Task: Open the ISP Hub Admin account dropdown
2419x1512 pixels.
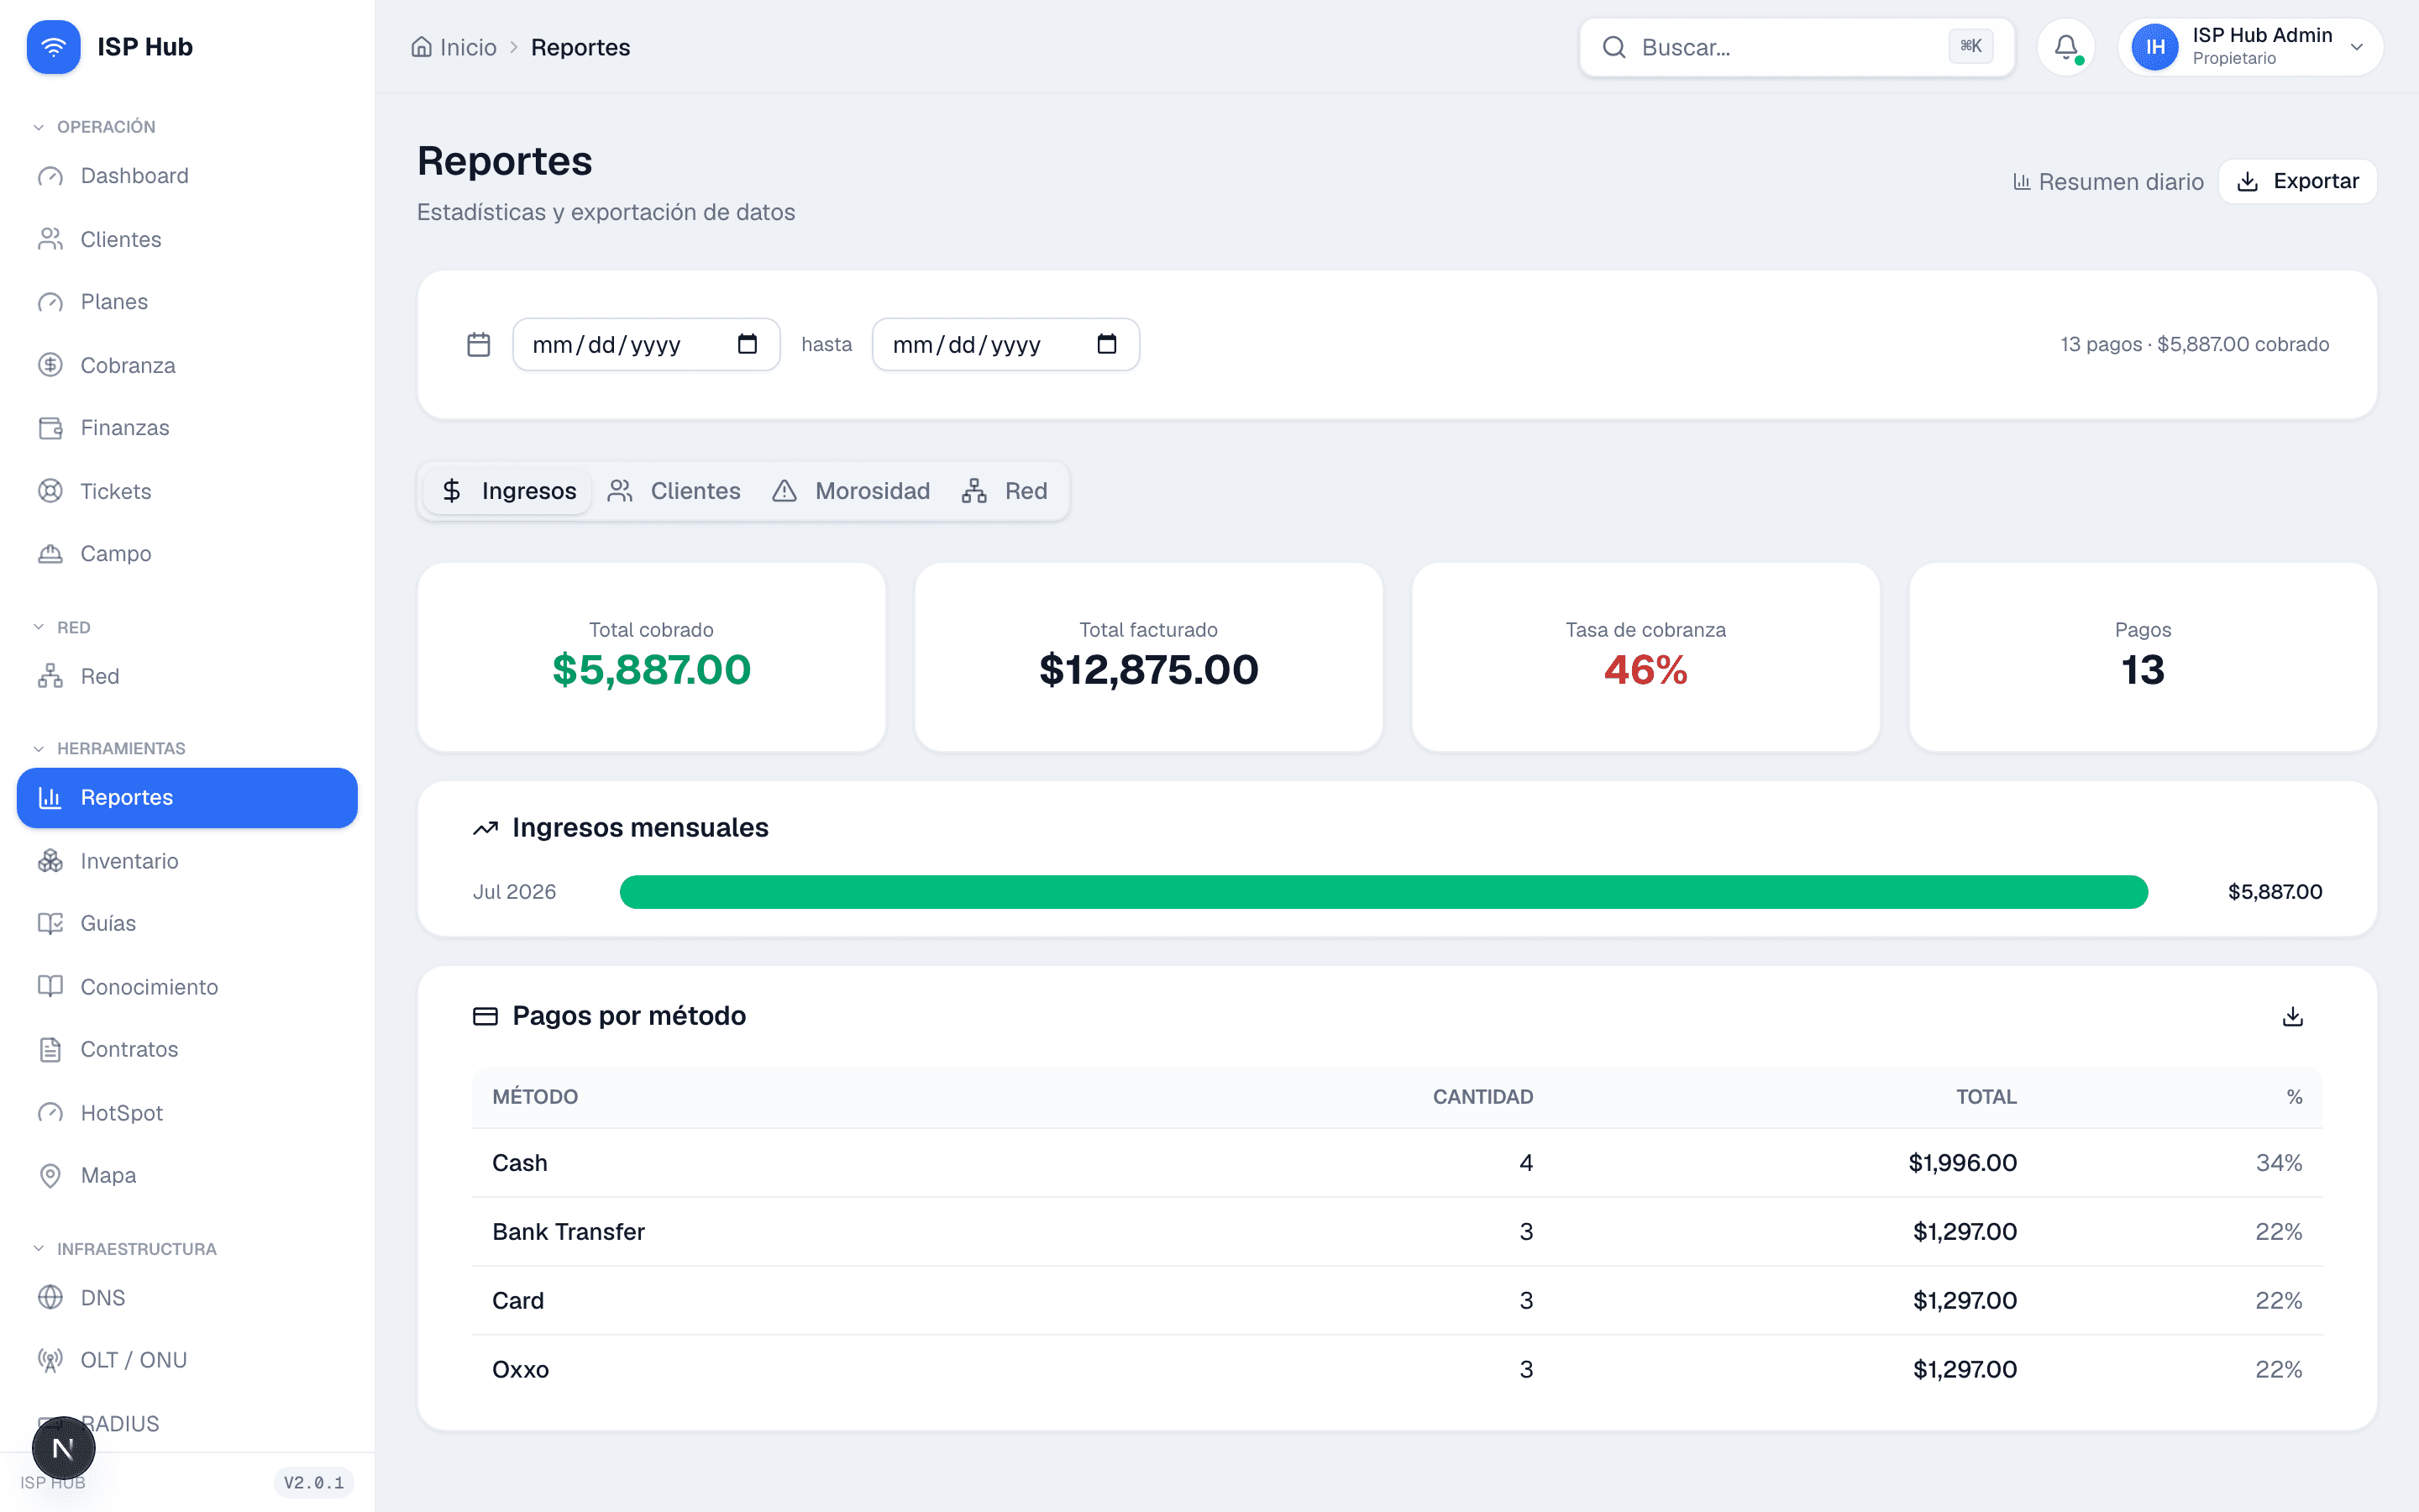Action: click(x=2250, y=47)
